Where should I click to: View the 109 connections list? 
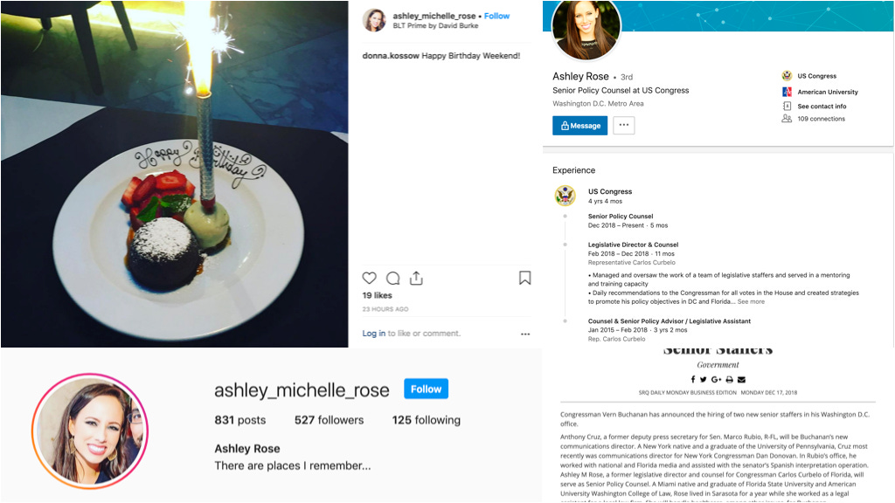point(821,119)
